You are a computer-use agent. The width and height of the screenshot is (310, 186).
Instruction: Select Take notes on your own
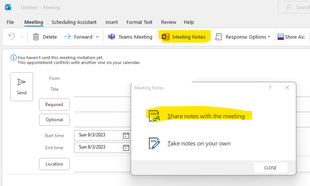click(x=214, y=144)
